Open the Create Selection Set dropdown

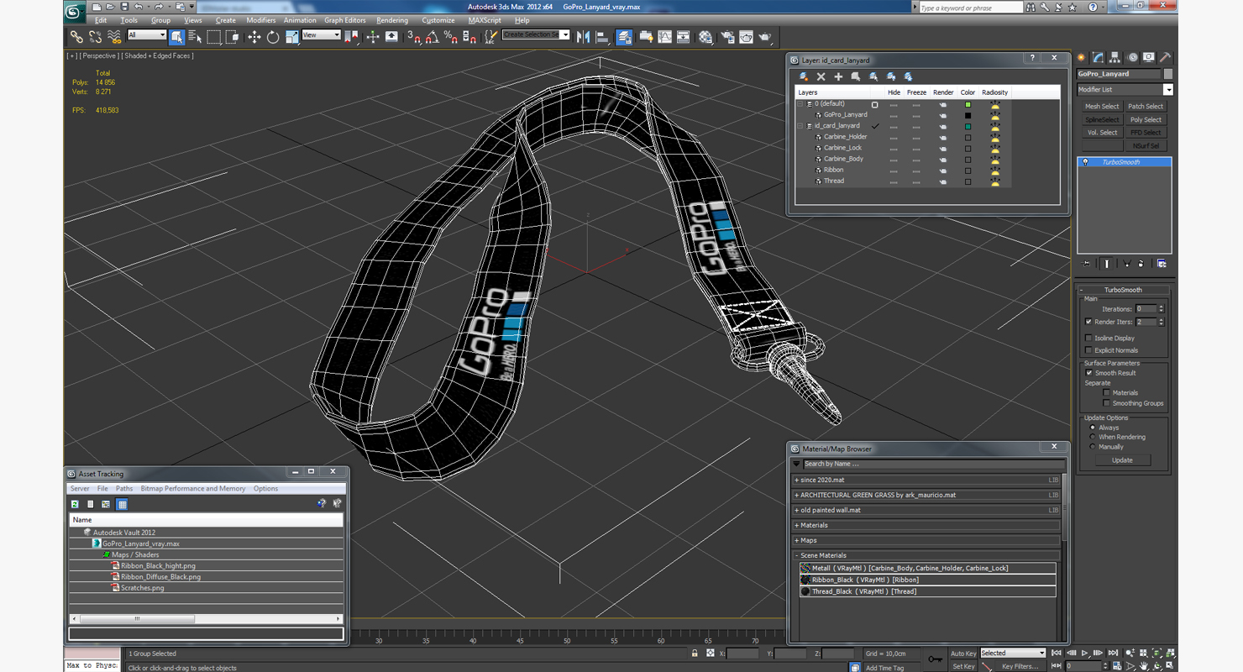click(x=536, y=34)
